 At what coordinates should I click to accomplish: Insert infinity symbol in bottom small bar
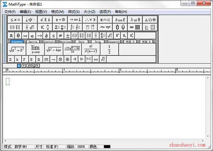[x=96, y=59]
